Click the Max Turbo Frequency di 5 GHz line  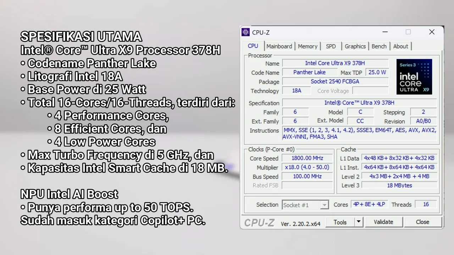click(117, 155)
